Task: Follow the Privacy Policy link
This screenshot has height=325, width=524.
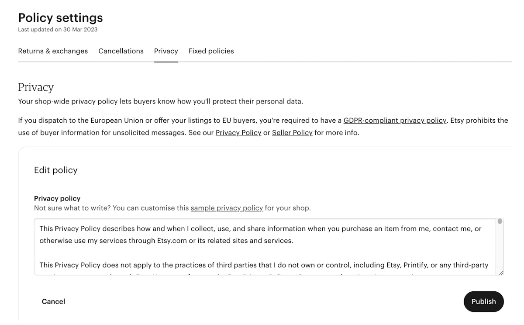Action: tap(238, 132)
